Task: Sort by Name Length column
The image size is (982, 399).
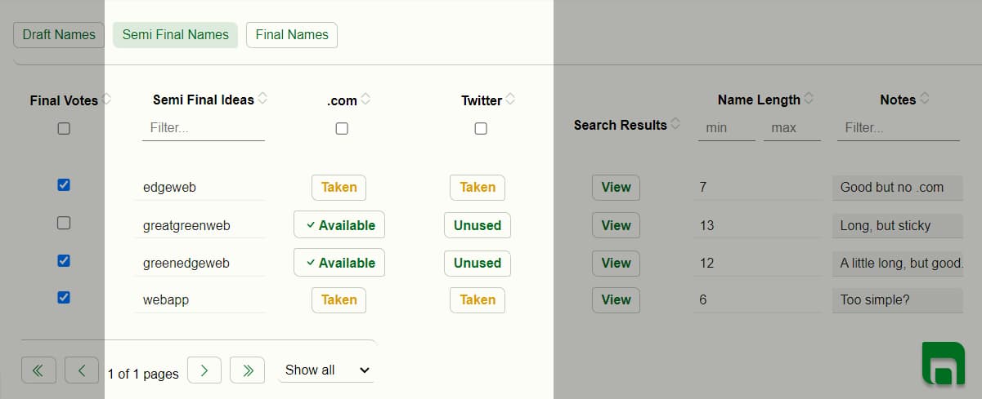Action: 809,99
